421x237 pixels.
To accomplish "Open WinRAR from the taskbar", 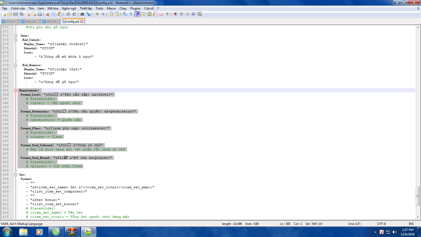I will click(72, 232).
